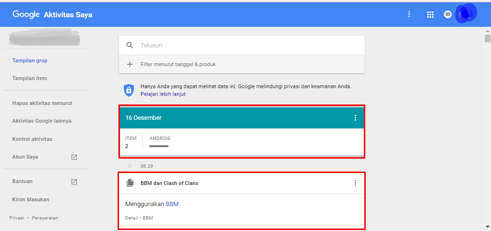Click the search magnifier icon

click(130, 46)
